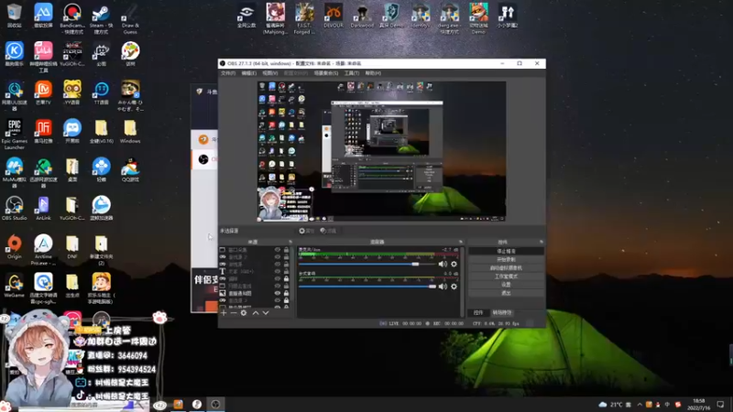Open settings gear for desktop audio channel
The height and width of the screenshot is (412, 733).
point(454,287)
